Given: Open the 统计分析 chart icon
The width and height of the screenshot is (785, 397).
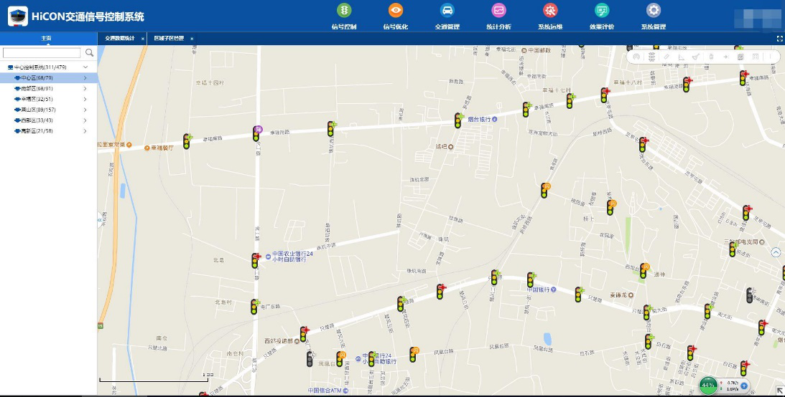Looking at the screenshot, I should [498, 10].
